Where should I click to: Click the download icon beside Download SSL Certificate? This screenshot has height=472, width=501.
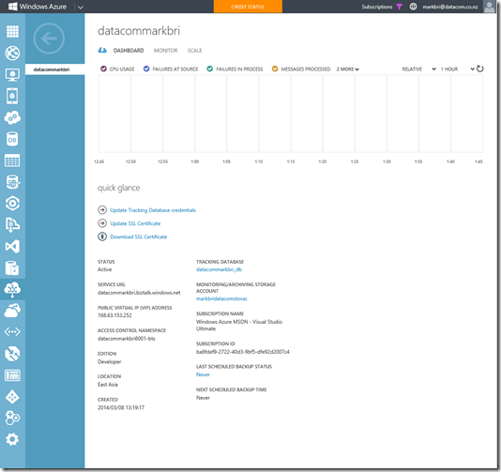[102, 236]
